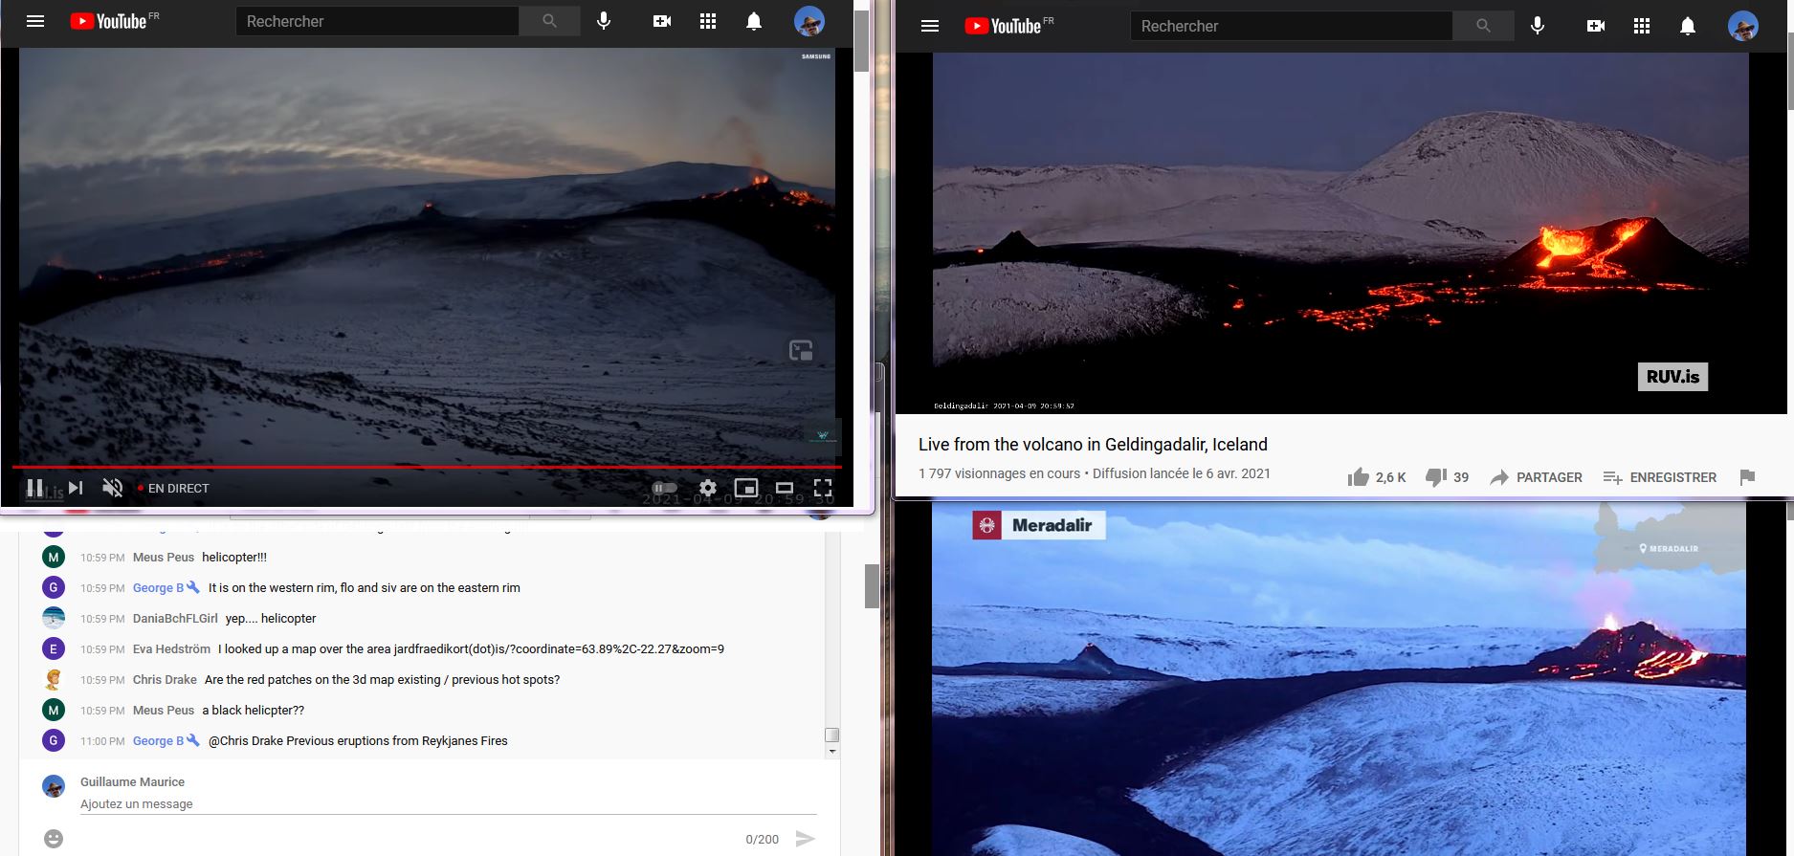Open the left player settings gear
Viewport: 1794px width, 856px height.
(x=707, y=488)
